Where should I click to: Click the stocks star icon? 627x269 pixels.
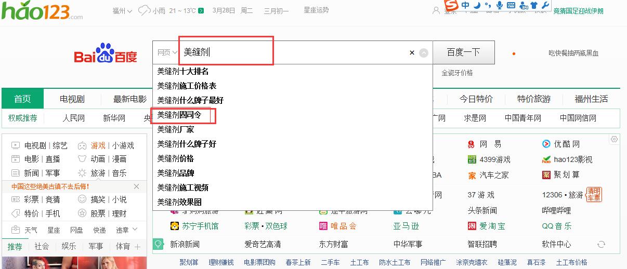click(x=82, y=213)
